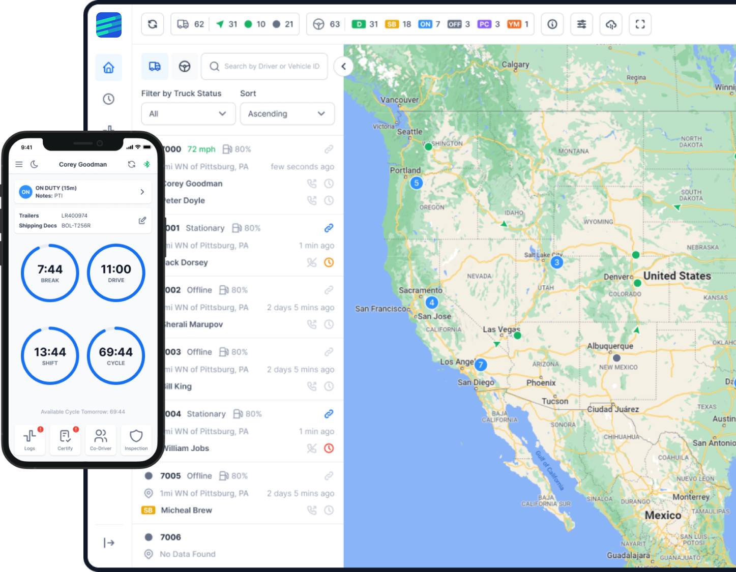Click the 69:44 CYCLE timer circle
Image resolution: width=736 pixels, height=572 pixels.
click(x=116, y=356)
